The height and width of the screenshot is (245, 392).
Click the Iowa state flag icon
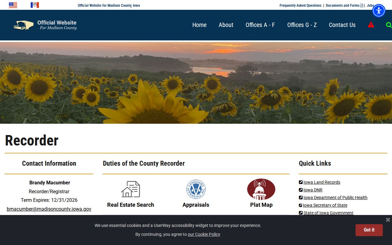click(35, 5)
